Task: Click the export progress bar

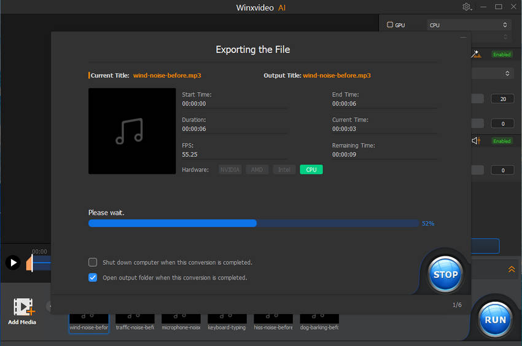Action: [x=254, y=223]
